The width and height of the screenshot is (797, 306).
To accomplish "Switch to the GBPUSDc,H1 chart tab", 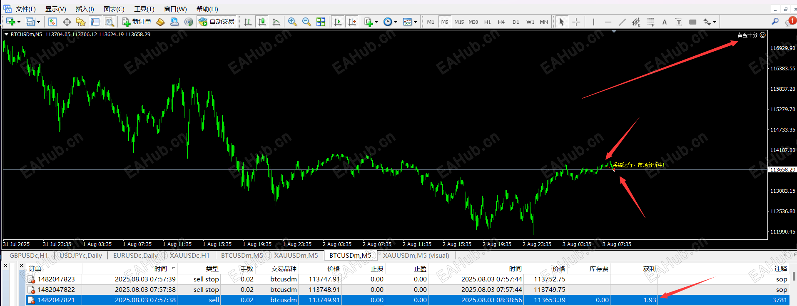I will [x=29, y=255].
